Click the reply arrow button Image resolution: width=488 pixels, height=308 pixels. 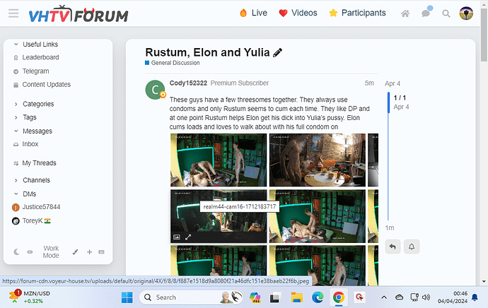(393, 247)
